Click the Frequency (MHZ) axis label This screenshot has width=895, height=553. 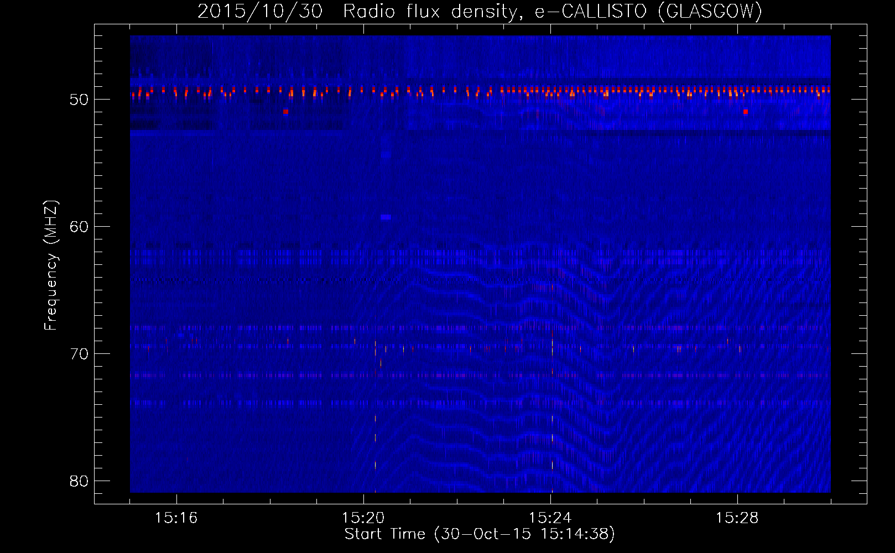(51, 265)
